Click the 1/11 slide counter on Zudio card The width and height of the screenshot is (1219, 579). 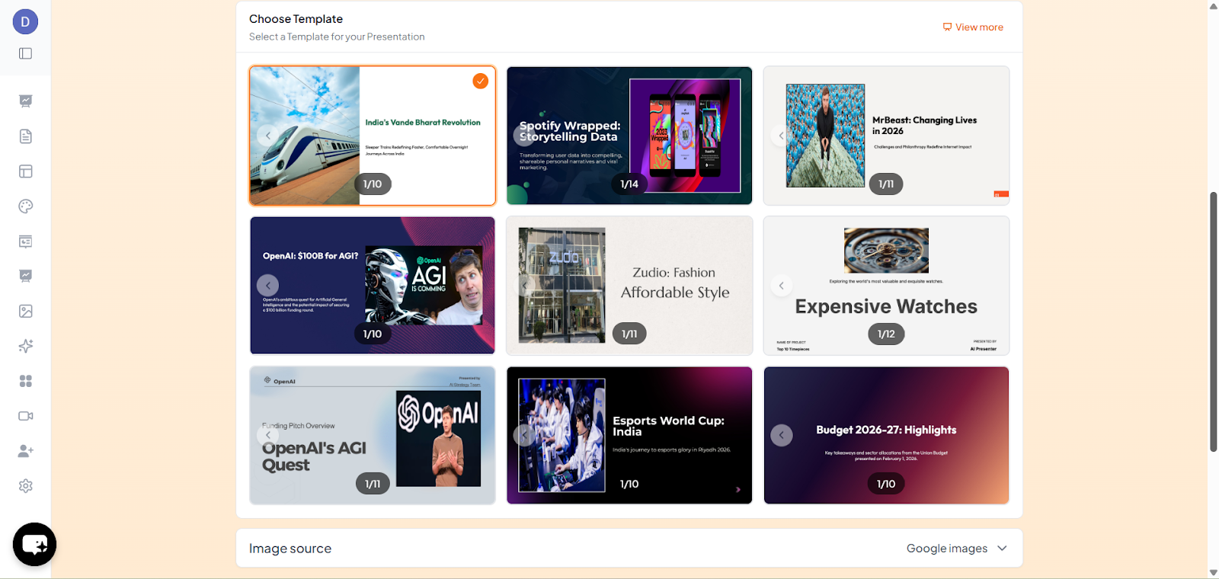(629, 334)
